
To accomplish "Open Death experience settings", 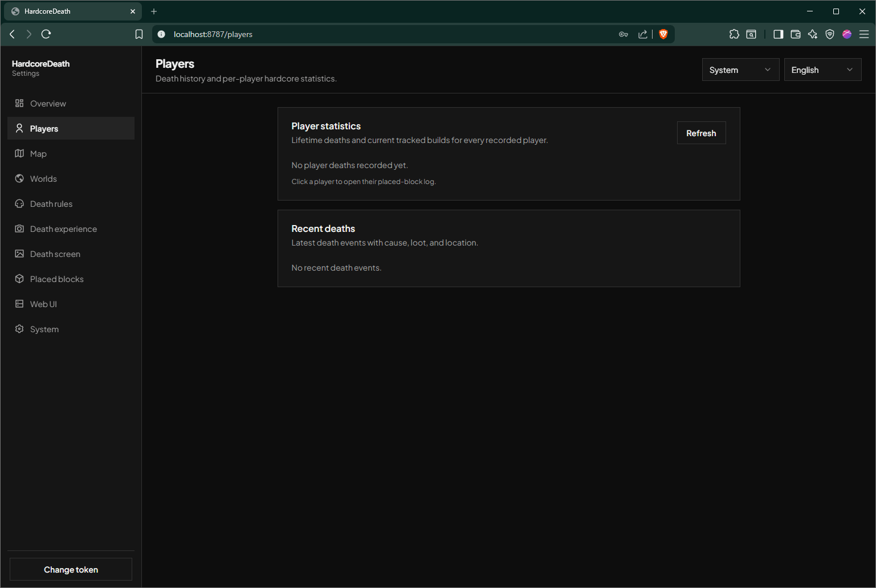I will click(x=71, y=228).
